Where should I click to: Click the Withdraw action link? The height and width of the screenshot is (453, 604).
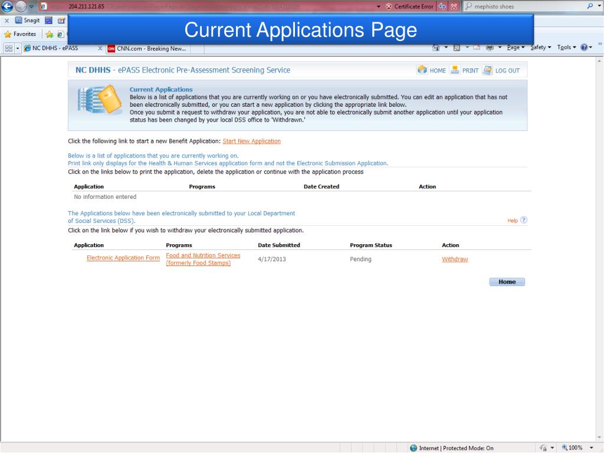(455, 260)
